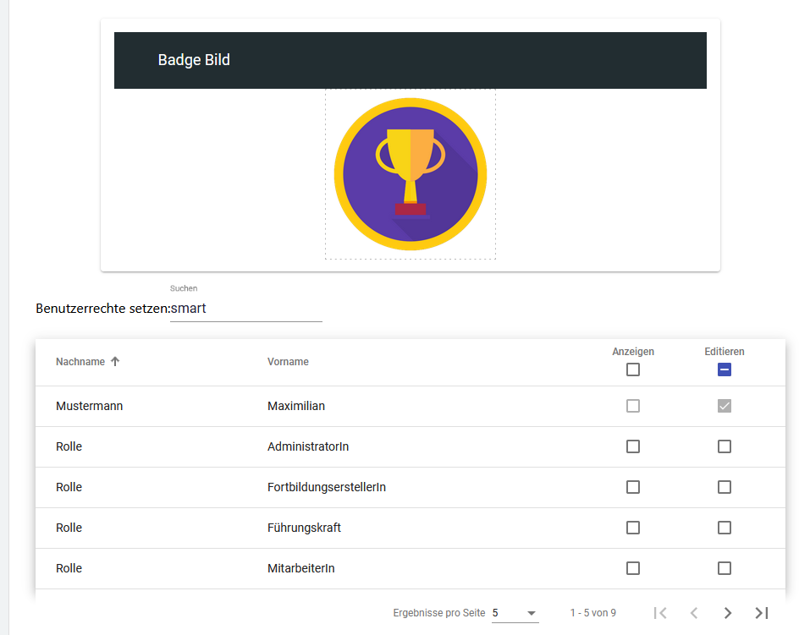Check Anzeigen for the FortbildungserstellerIn role
The image size is (799, 635).
click(633, 487)
